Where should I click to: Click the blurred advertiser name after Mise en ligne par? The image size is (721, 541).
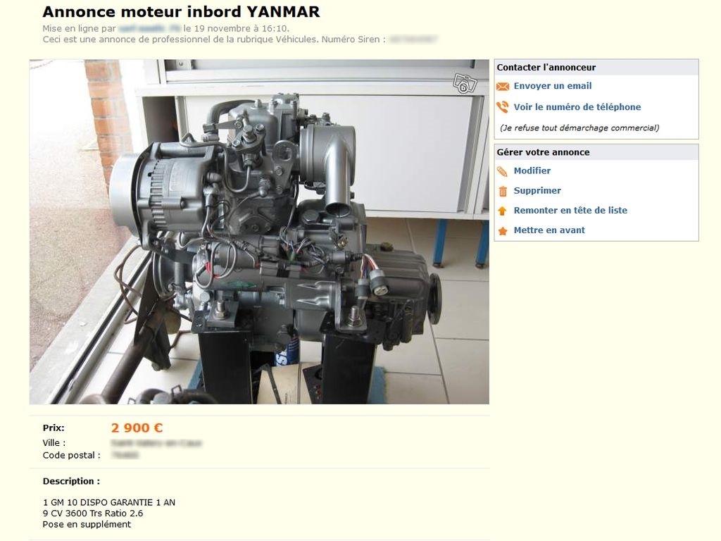150,28
